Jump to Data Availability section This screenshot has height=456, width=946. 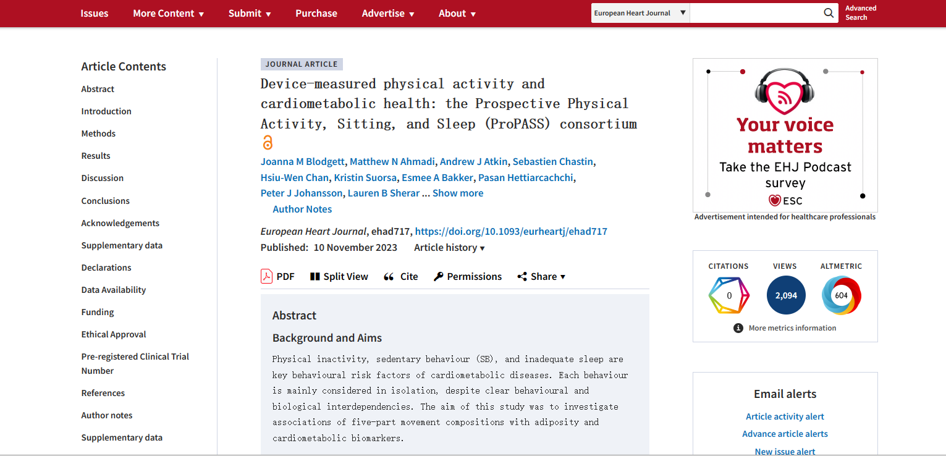[x=114, y=290]
